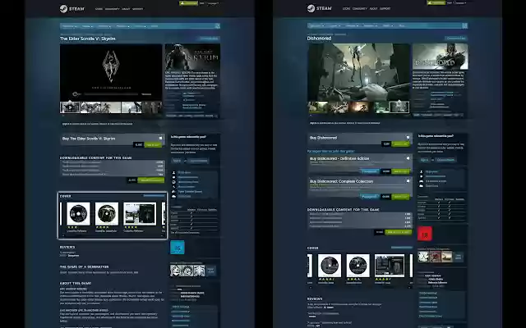Open the STORE menu on the Dishonored page
The image size is (526, 328).
coord(346,8)
